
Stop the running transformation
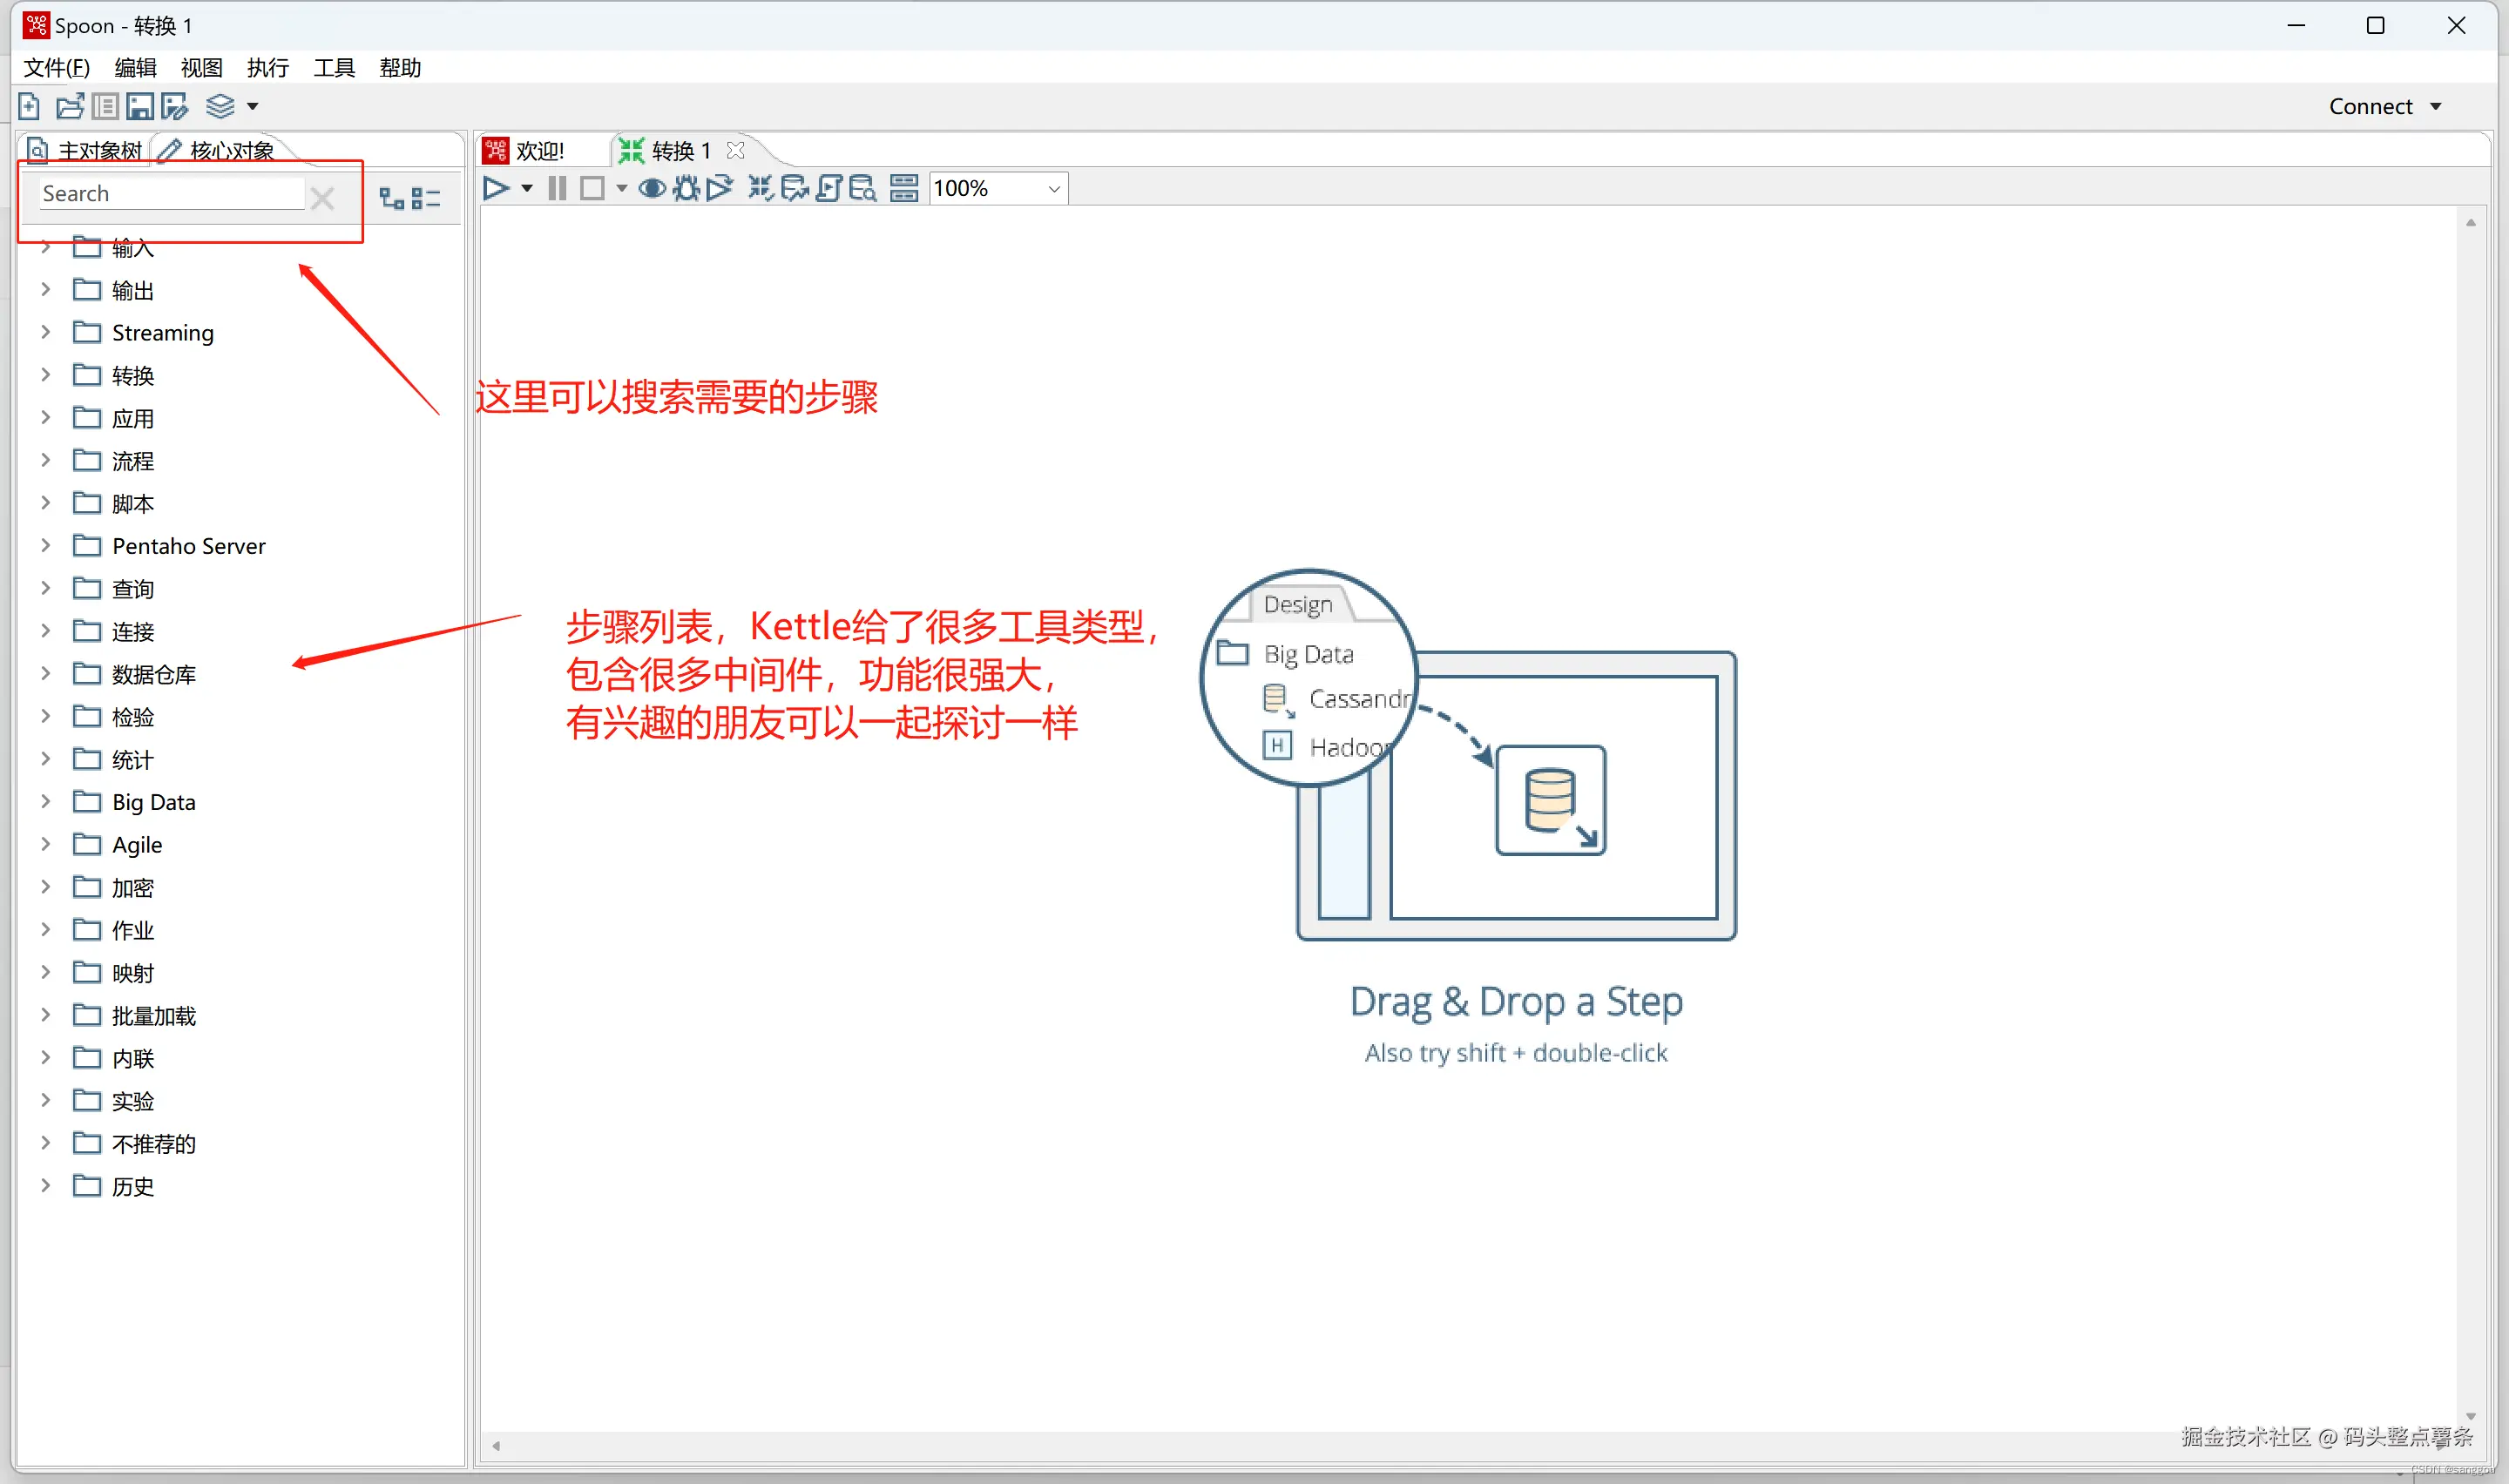pos(592,188)
